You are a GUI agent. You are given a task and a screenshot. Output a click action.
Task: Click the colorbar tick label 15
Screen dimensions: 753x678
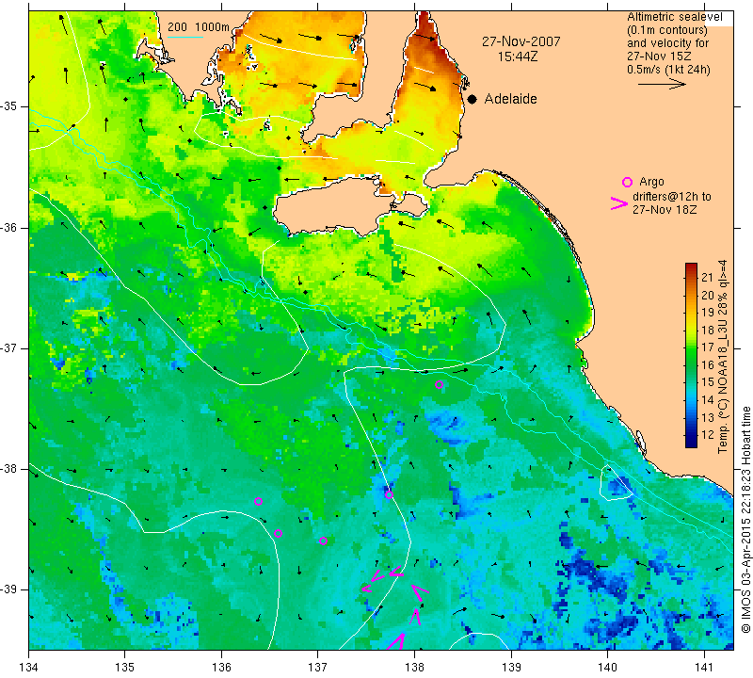(x=708, y=382)
